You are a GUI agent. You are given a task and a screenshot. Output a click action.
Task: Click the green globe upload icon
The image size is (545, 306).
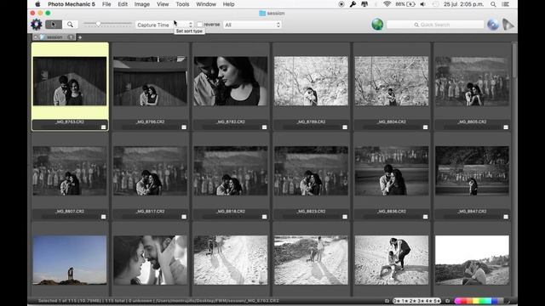pyautogui.click(x=377, y=25)
